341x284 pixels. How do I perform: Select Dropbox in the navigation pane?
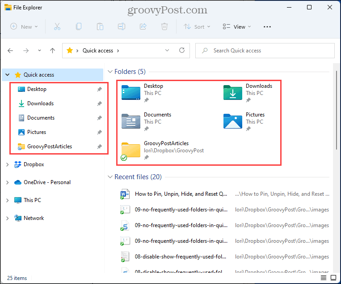34,164
